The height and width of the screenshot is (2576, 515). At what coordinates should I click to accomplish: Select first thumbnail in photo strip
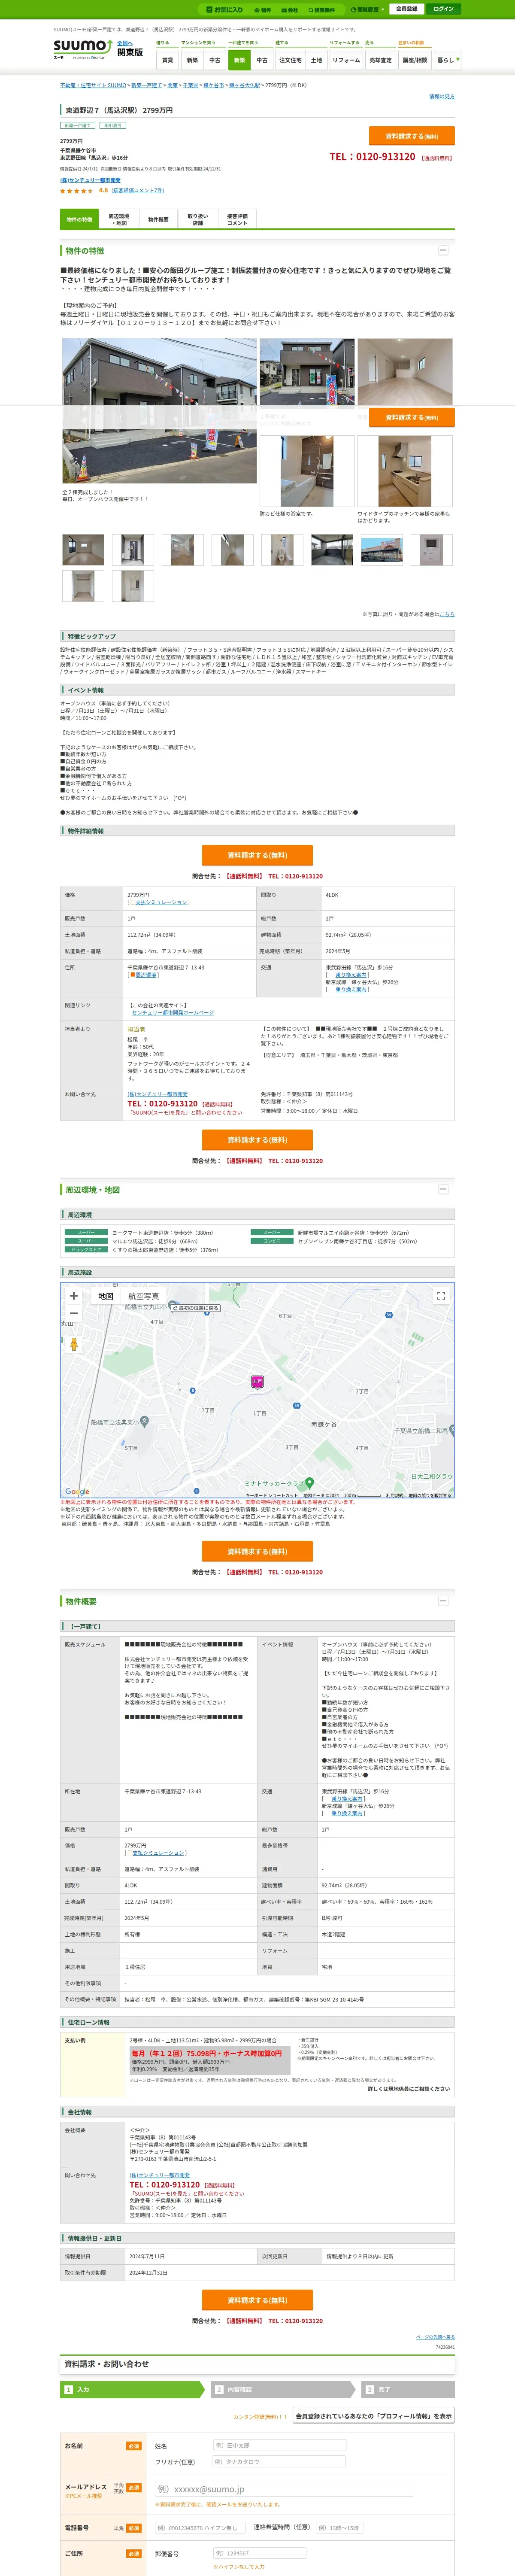[x=83, y=549]
